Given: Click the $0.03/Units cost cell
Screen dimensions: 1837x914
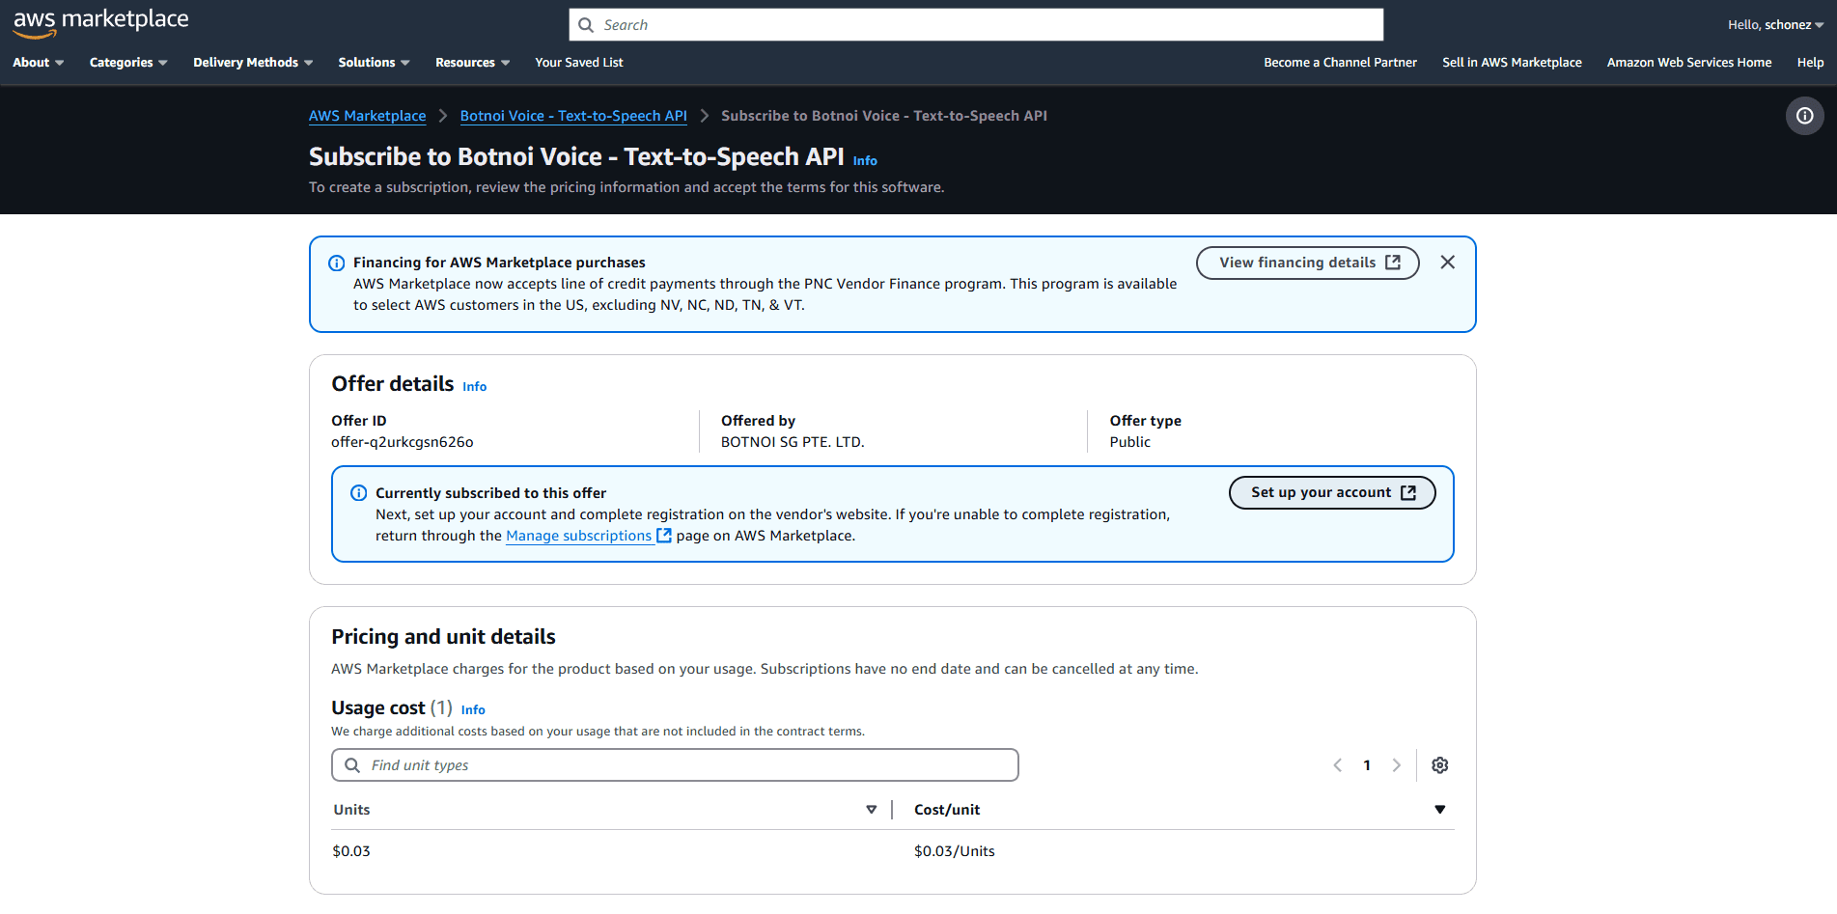Looking at the screenshot, I should coord(954,851).
